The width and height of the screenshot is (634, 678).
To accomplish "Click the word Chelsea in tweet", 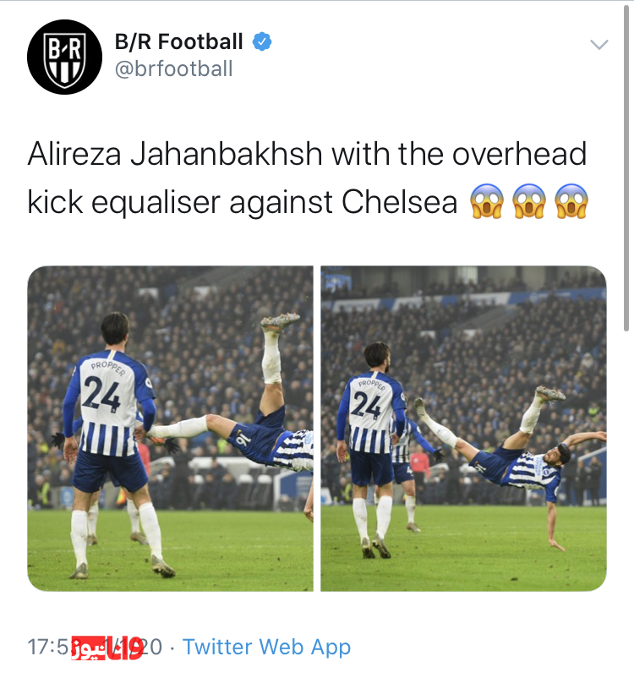I will pos(399,202).
